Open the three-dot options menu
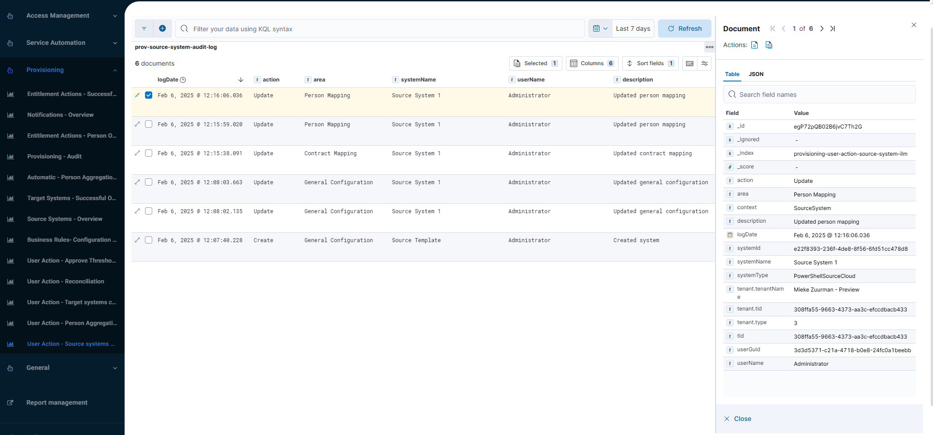The image size is (933, 435). point(709,47)
